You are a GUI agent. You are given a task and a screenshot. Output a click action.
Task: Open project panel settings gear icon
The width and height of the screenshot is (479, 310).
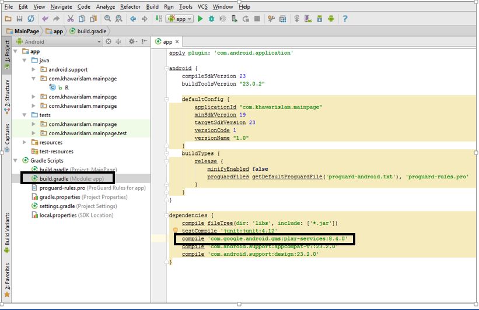[132, 41]
